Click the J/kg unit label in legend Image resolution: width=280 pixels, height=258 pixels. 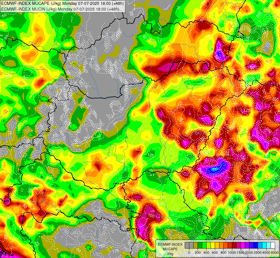pos(170,254)
